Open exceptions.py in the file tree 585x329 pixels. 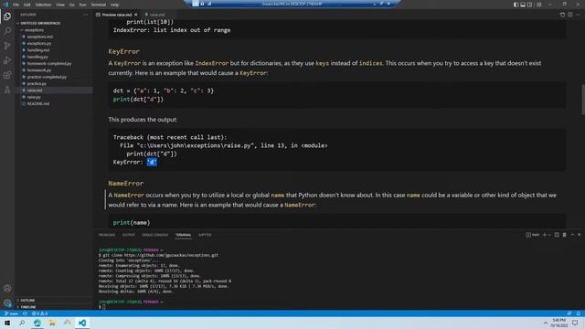pos(39,43)
